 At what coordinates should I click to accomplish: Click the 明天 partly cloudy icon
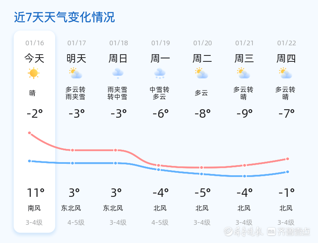(x=76, y=73)
